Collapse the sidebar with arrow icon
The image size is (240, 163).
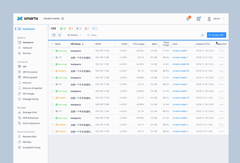[x=48, y=28]
